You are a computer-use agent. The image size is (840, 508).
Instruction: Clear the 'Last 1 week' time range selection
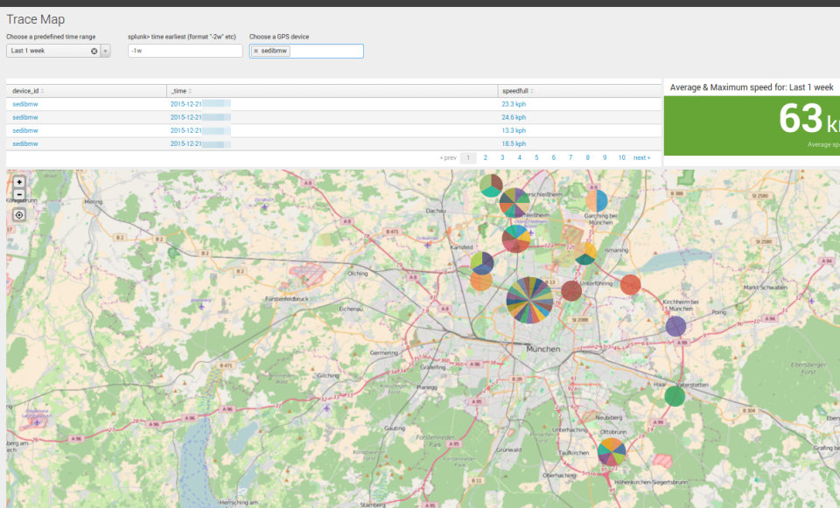click(94, 51)
